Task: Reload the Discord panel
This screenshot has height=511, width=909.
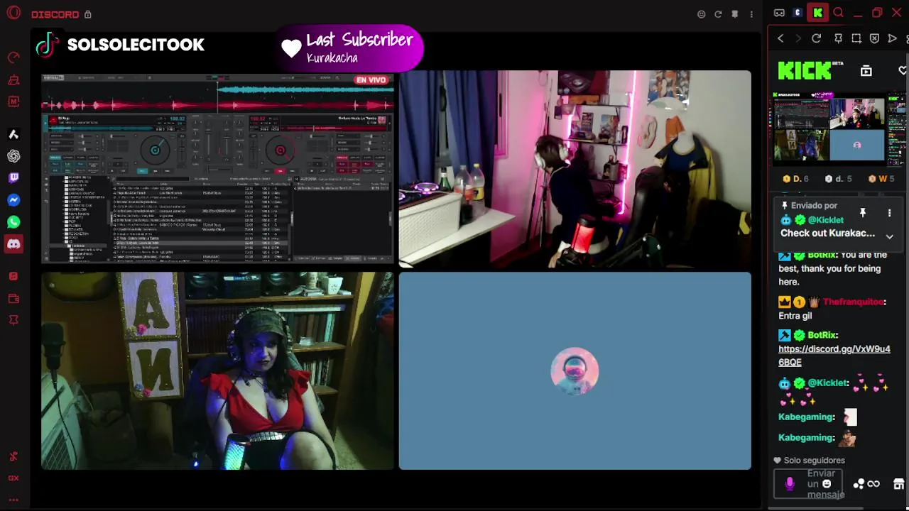Action: click(x=718, y=14)
